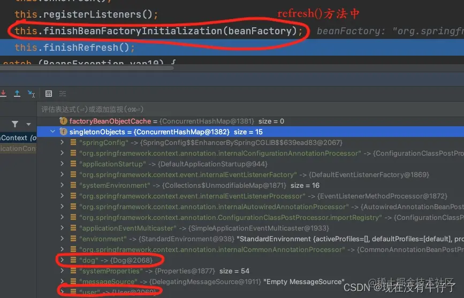Click the entry icon beside internalEventListenerProcessor
The height and width of the screenshot is (298, 464).
[73, 196]
